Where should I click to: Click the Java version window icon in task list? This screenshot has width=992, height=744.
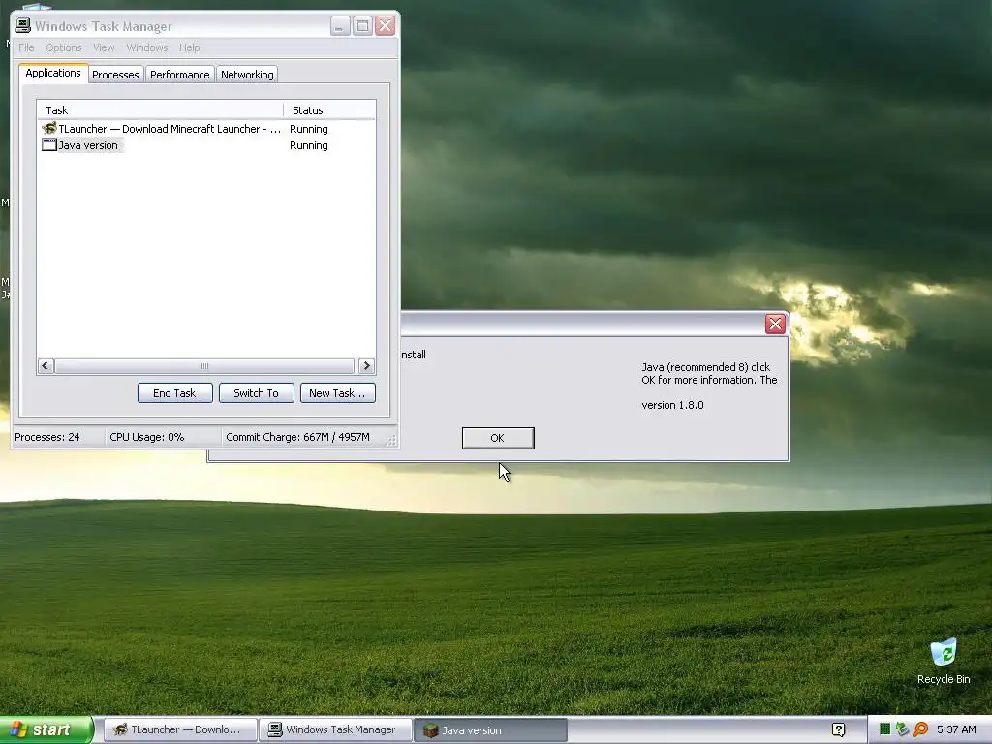[x=48, y=145]
